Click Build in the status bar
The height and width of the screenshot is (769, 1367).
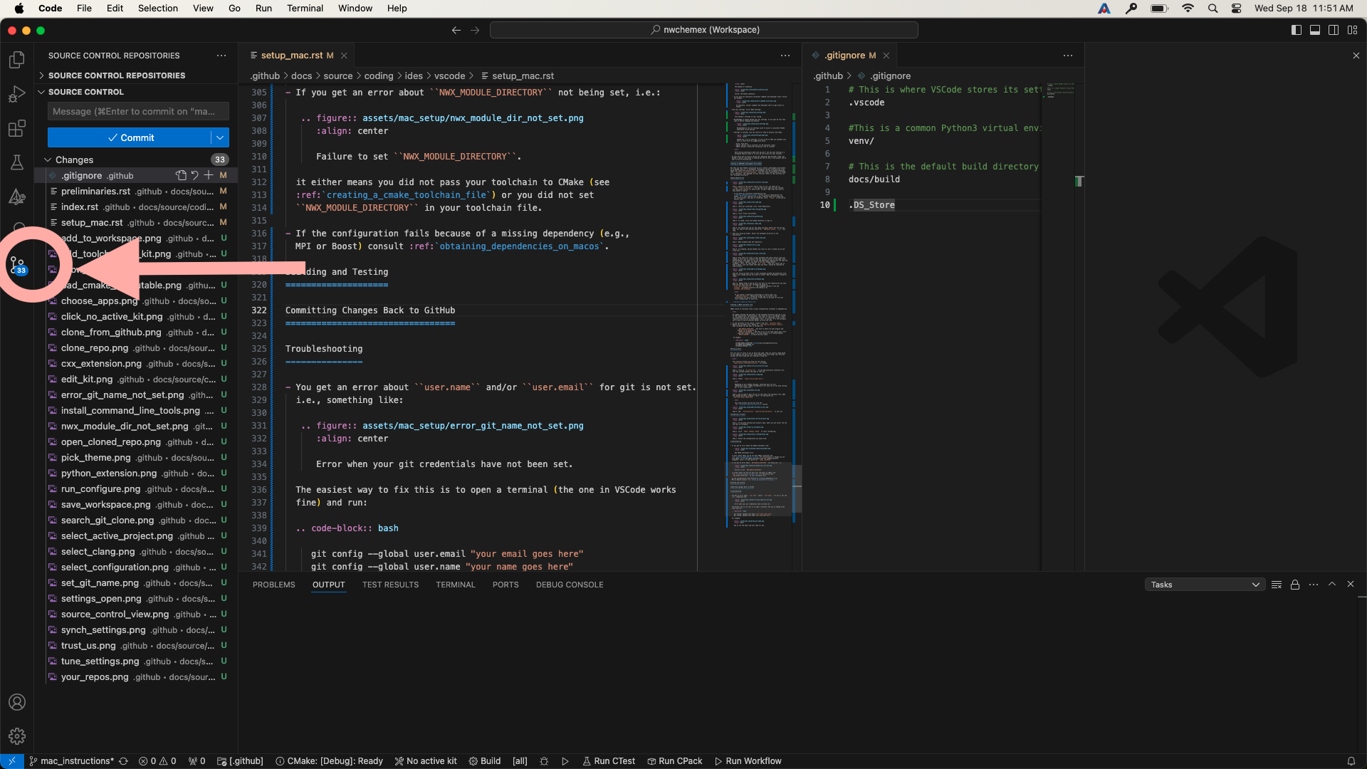484,761
